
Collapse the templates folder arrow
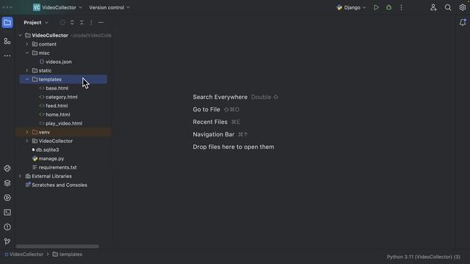pyautogui.click(x=27, y=79)
